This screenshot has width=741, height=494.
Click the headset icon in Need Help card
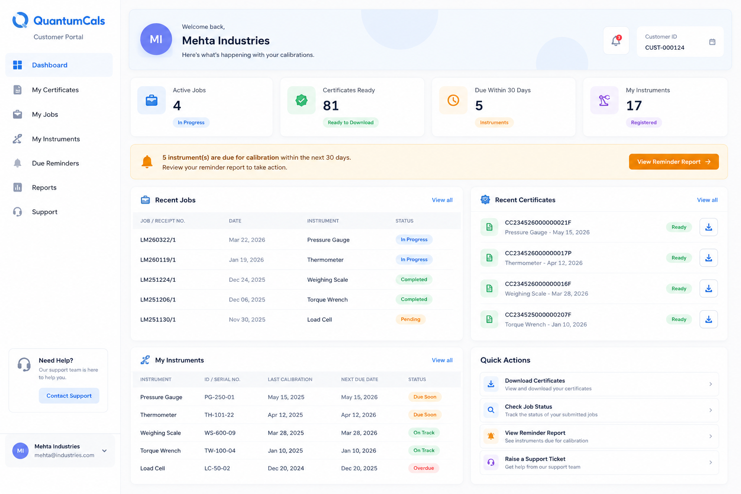(x=24, y=364)
